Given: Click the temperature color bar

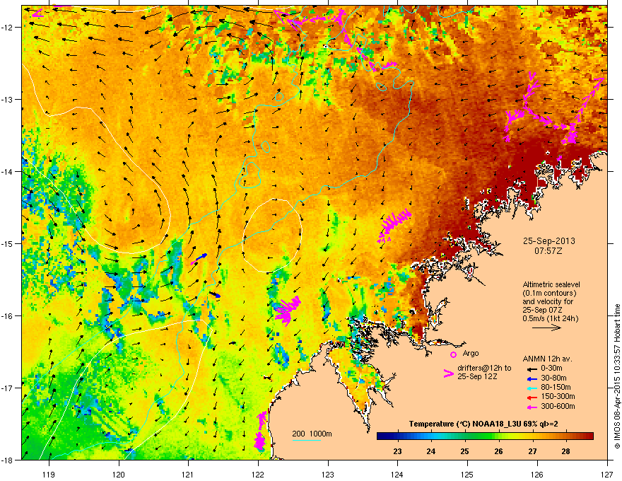Looking at the screenshot, I should click(x=485, y=436).
